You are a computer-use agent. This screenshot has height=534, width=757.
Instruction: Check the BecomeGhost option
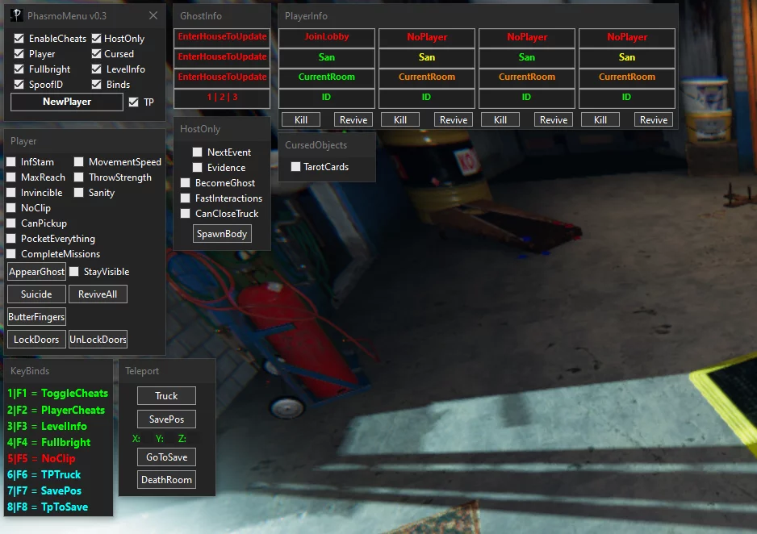185,183
